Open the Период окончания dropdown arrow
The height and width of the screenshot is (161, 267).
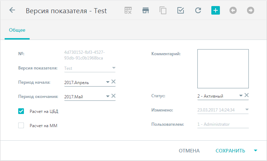point(107,96)
